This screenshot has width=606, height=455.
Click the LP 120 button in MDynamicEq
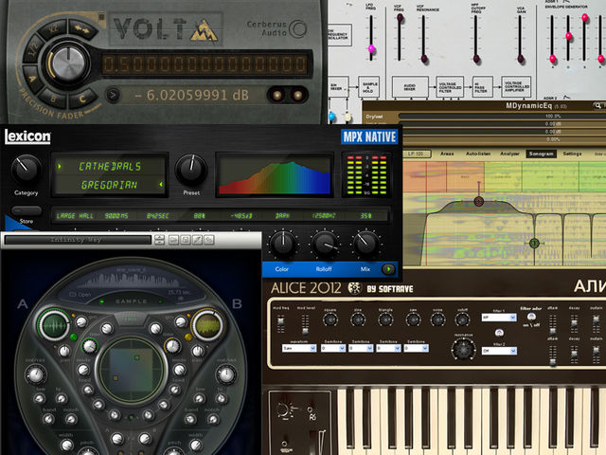(x=416, y=154)
